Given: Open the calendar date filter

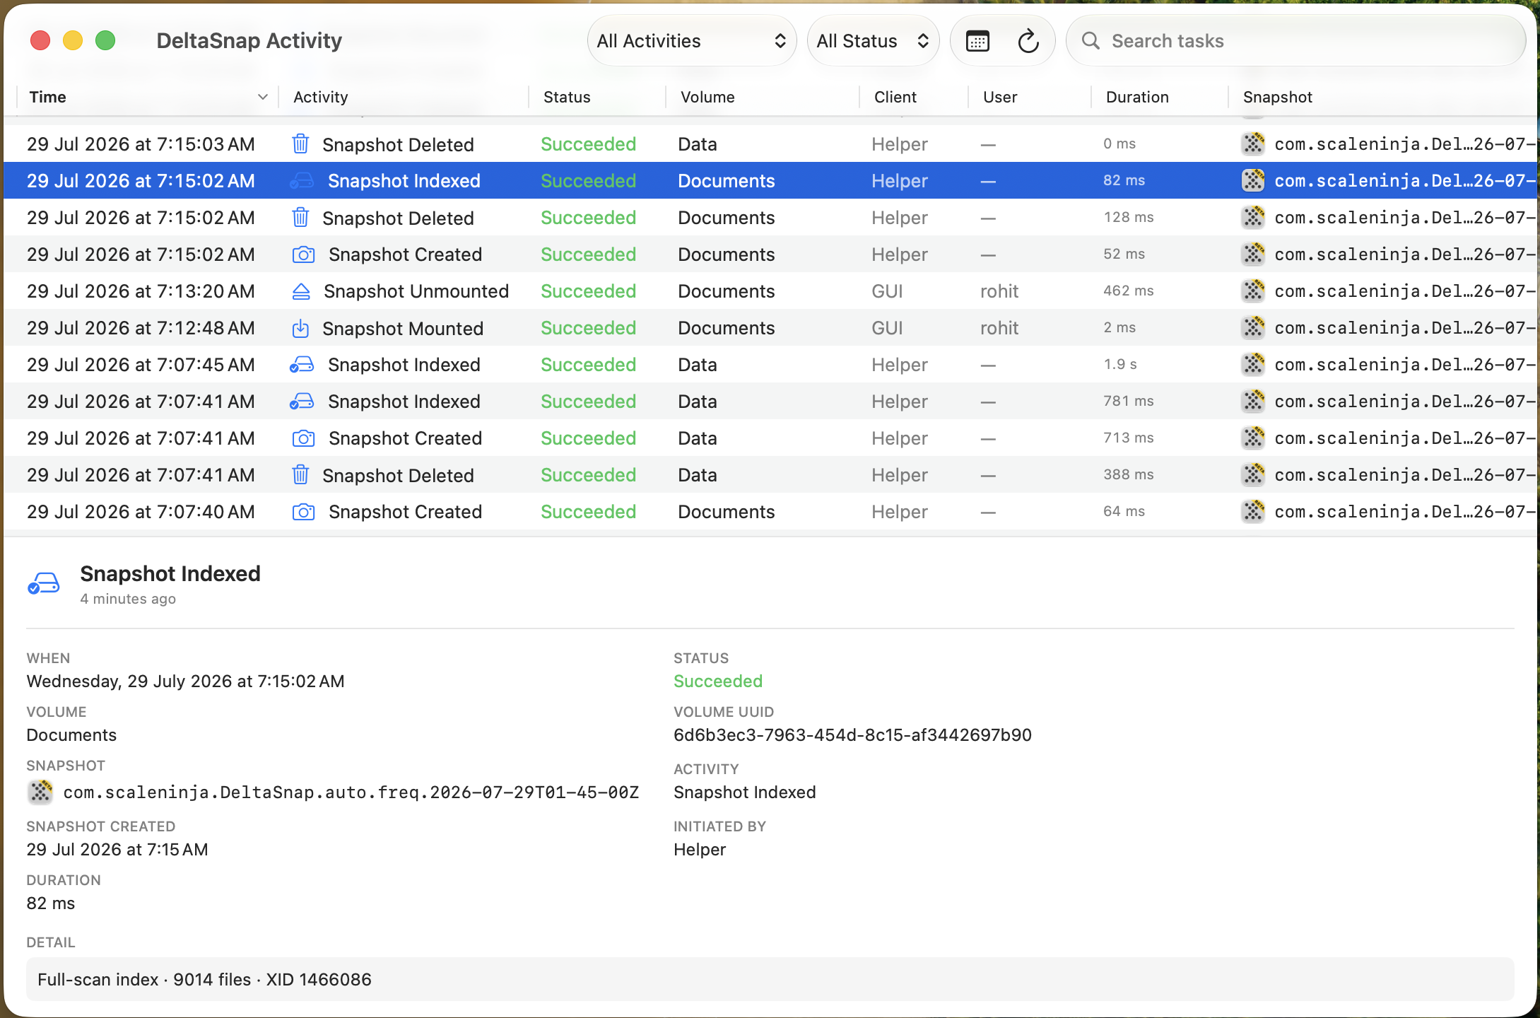Looking at the screenshot, I should pos(977,41).
